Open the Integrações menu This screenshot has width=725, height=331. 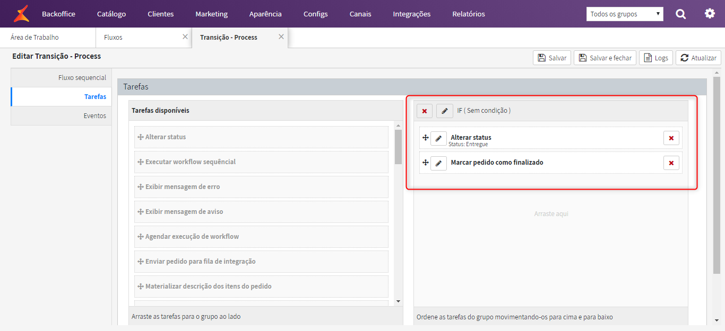coord(412,14)
